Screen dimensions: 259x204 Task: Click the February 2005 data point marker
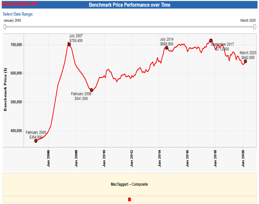[36, 141]
